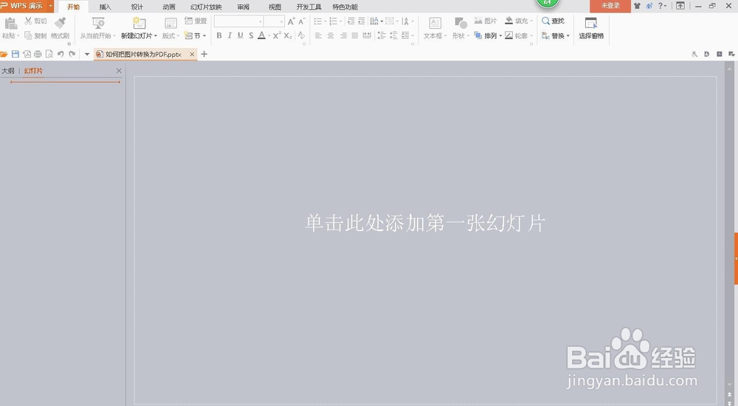Decrease font size with A- icon
This screenshot has height=406, width=738.
[302, 21]
